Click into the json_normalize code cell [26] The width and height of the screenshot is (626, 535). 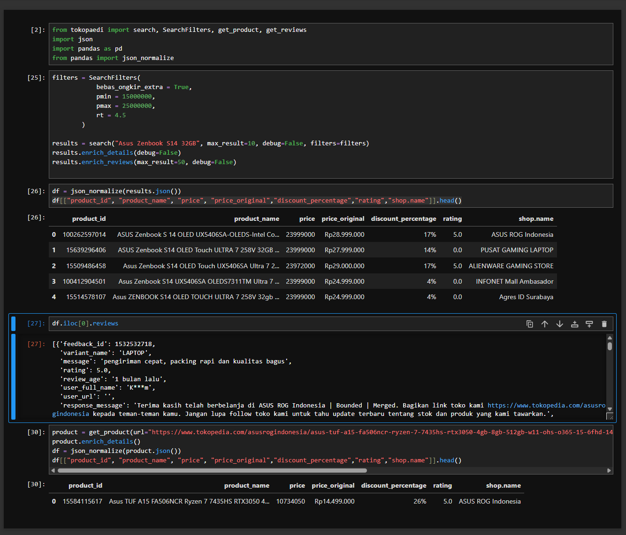pos(331,196)
